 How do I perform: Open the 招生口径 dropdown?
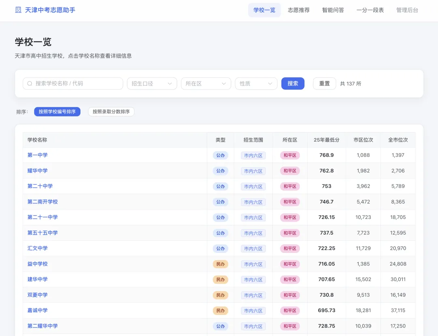[x=152, y=83]
